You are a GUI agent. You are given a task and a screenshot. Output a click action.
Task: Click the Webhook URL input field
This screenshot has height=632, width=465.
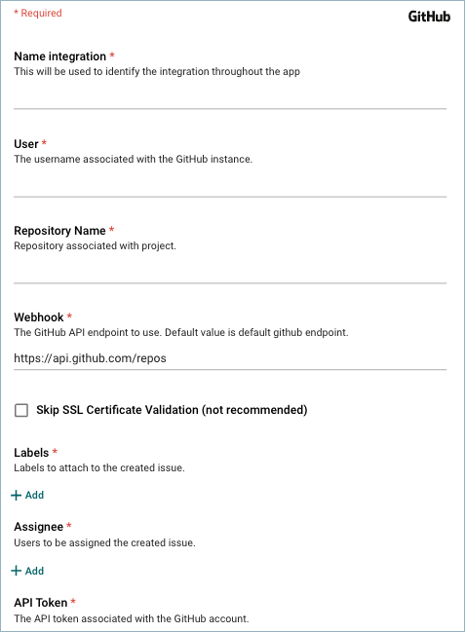click(230, 358)
